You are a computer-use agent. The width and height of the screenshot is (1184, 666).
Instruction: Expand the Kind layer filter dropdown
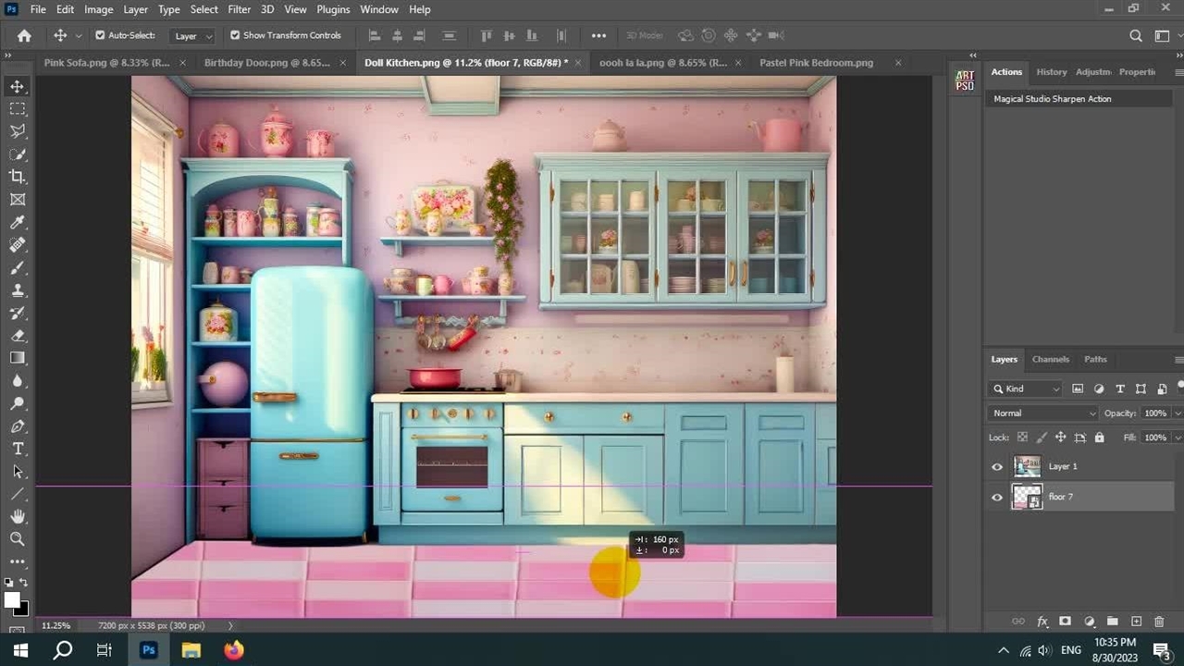[1027, 389]
